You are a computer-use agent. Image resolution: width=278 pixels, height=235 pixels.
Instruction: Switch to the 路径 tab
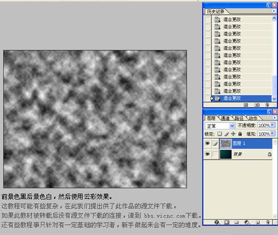click(x=239, y=118)
